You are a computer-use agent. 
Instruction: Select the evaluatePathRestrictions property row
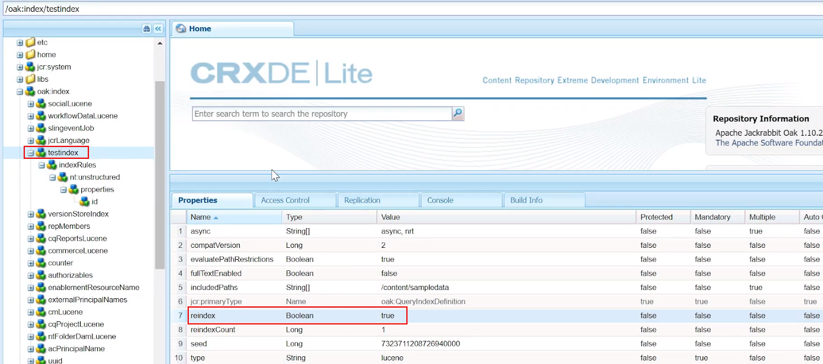click(496, 259)
